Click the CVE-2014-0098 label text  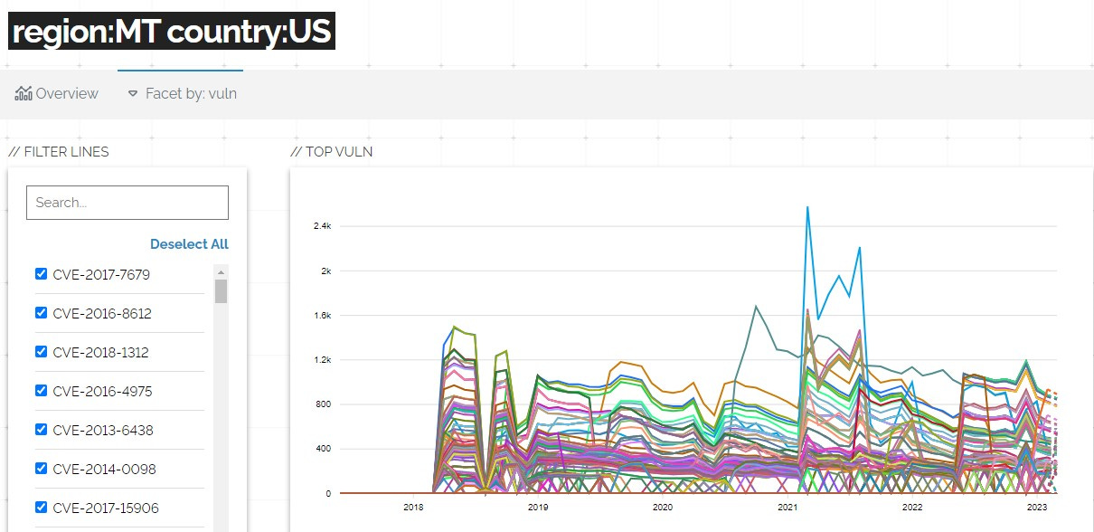[x=103, y=469]
